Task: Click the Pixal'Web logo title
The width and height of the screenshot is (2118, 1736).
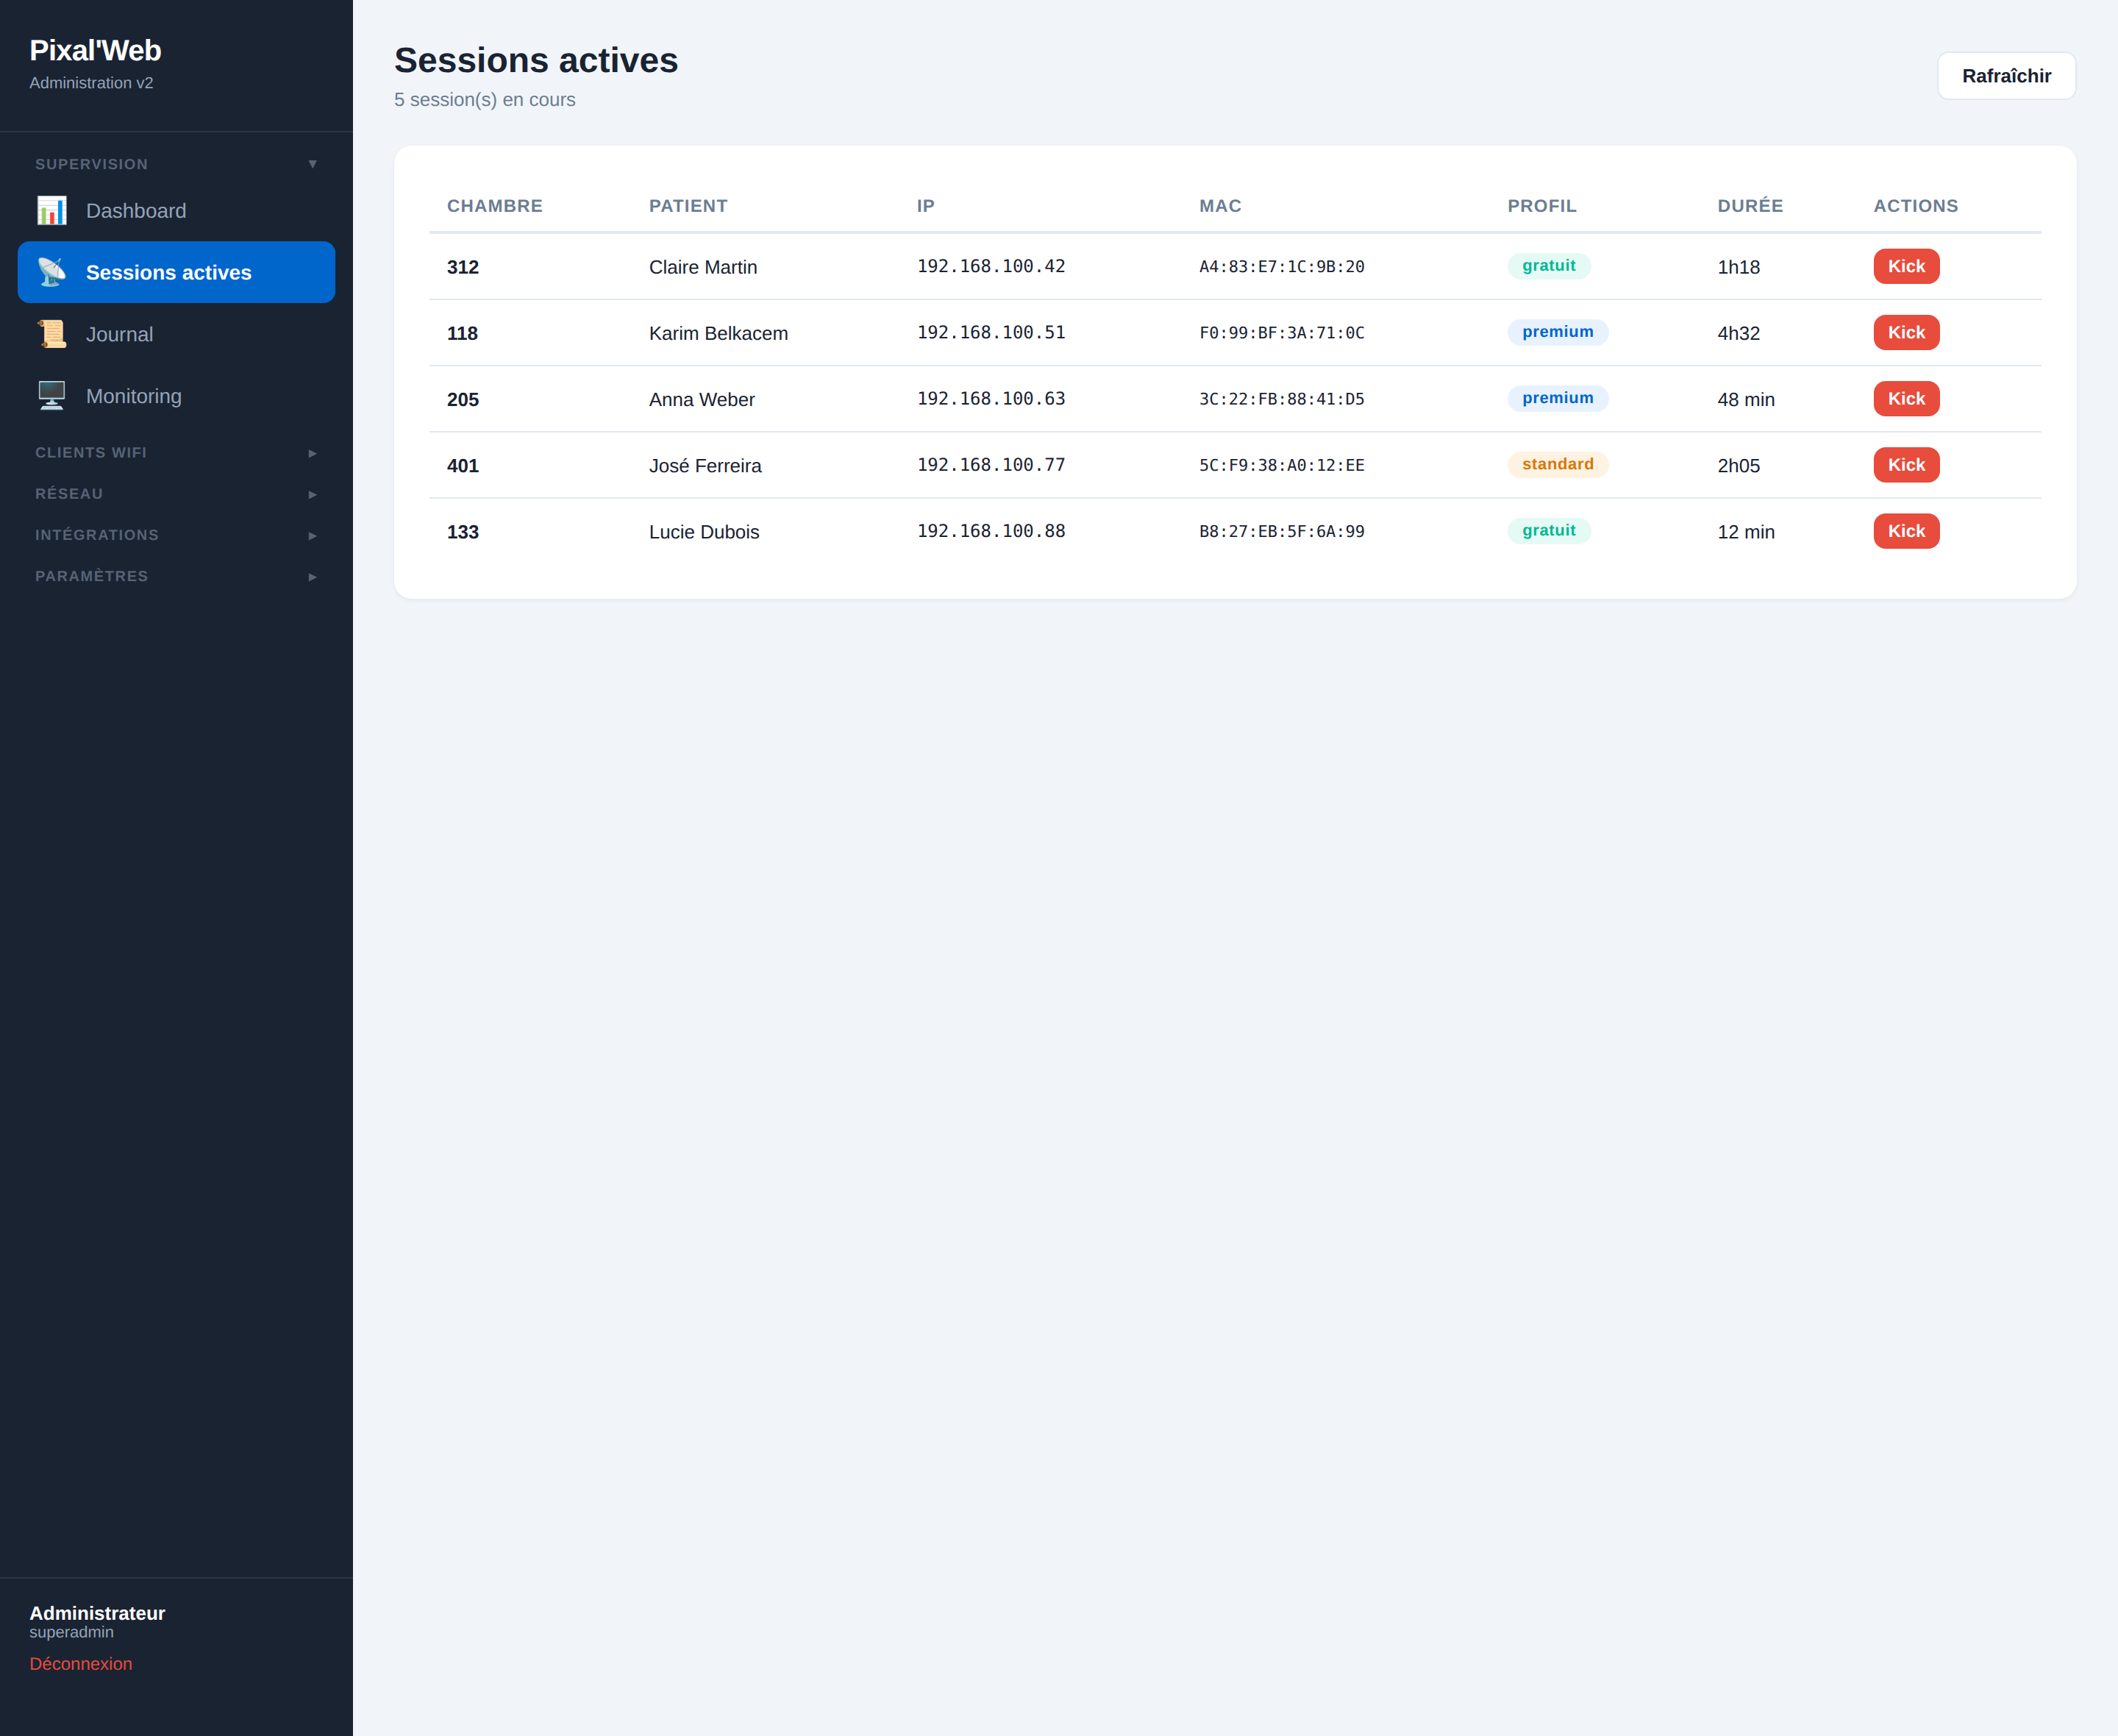Action: tap(95, 50)
